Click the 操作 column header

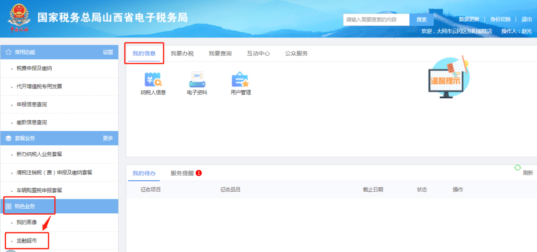tap(458, 189)
